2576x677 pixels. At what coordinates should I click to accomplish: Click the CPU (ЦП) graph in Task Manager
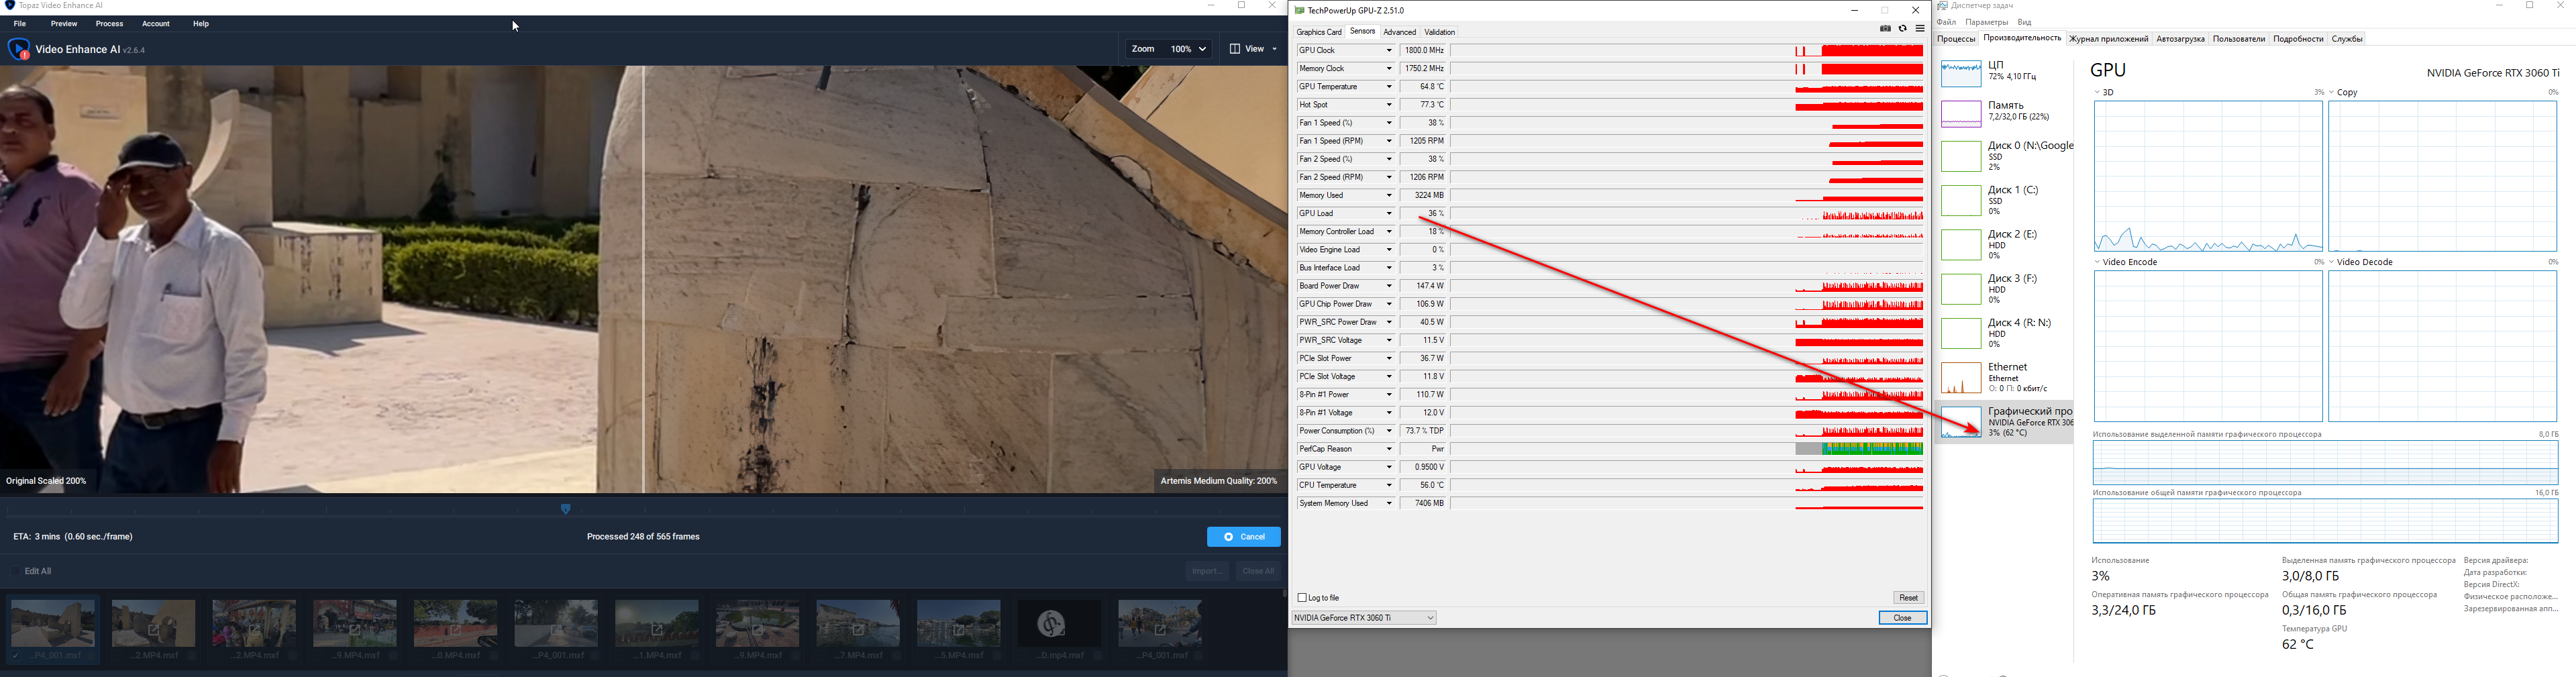point(1960,73)
